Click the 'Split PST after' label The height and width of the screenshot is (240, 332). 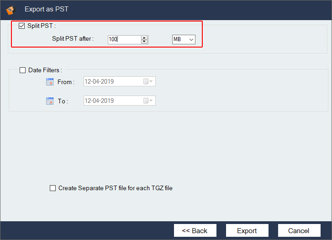[x=73, y=39]
